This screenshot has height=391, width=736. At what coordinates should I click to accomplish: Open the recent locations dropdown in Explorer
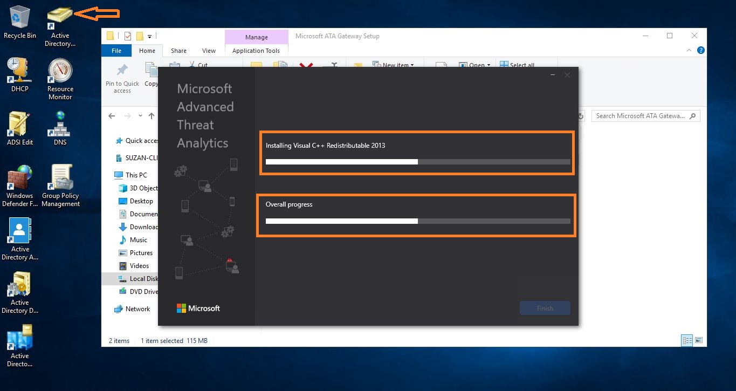pyautogui.click(x=141, y=116)
